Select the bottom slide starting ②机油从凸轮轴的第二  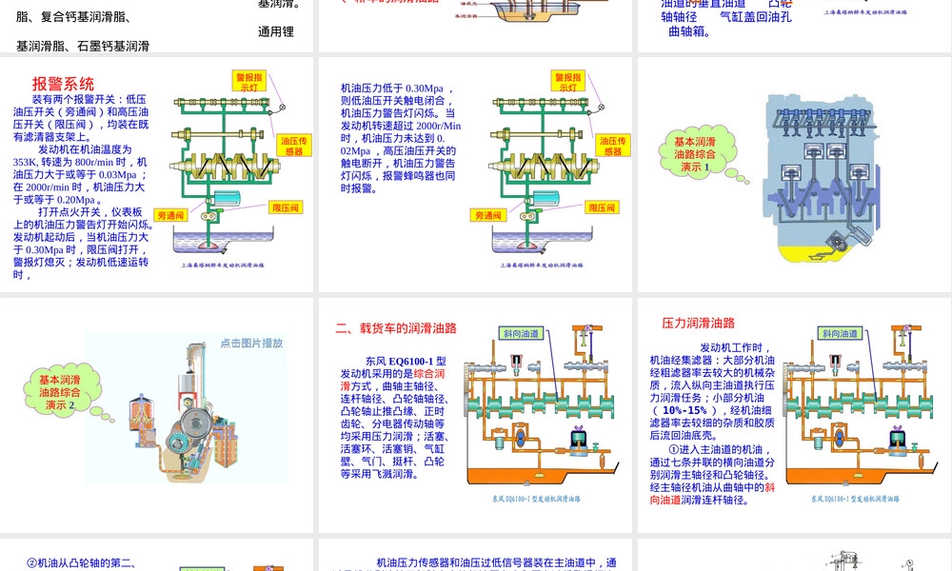click(x=157, y=555)
